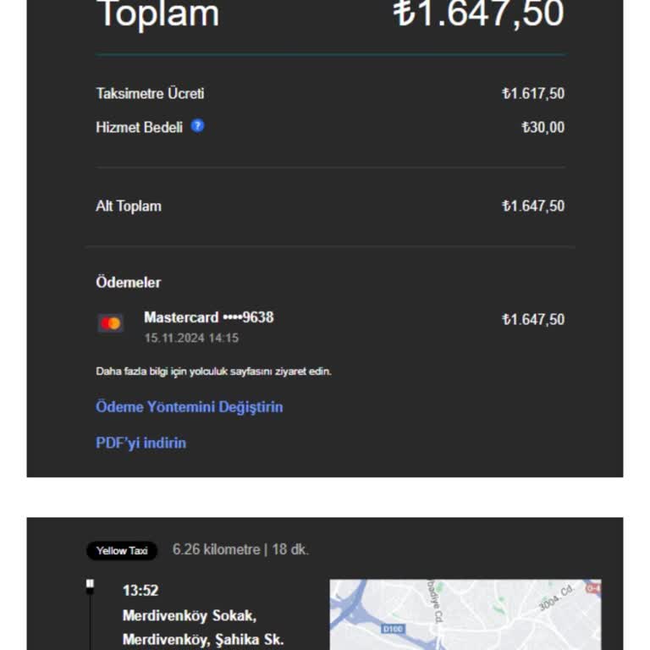Open Ödeme Yöntemini Değiştirin link
The height and width of the screenshot is (650, 650).
[x=189, y=407]
